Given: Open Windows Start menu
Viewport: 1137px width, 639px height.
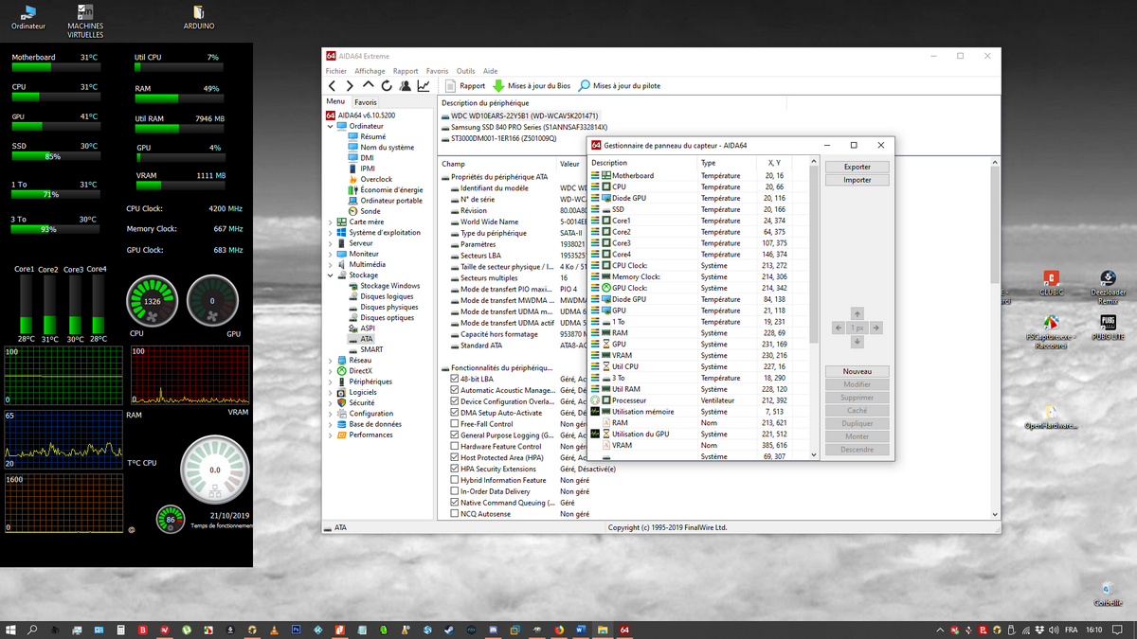Looking at the screenshot, I should click(x=11, y=630).
